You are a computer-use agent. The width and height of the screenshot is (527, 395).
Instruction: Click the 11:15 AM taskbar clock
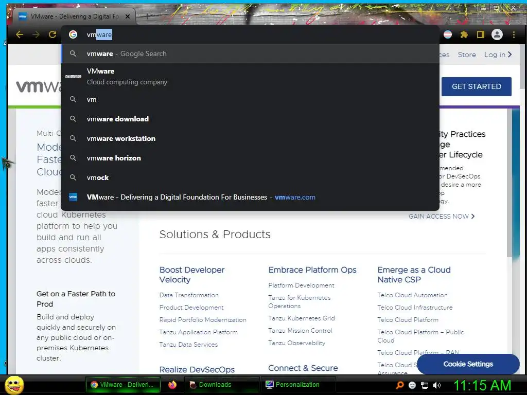pos(482,385)
